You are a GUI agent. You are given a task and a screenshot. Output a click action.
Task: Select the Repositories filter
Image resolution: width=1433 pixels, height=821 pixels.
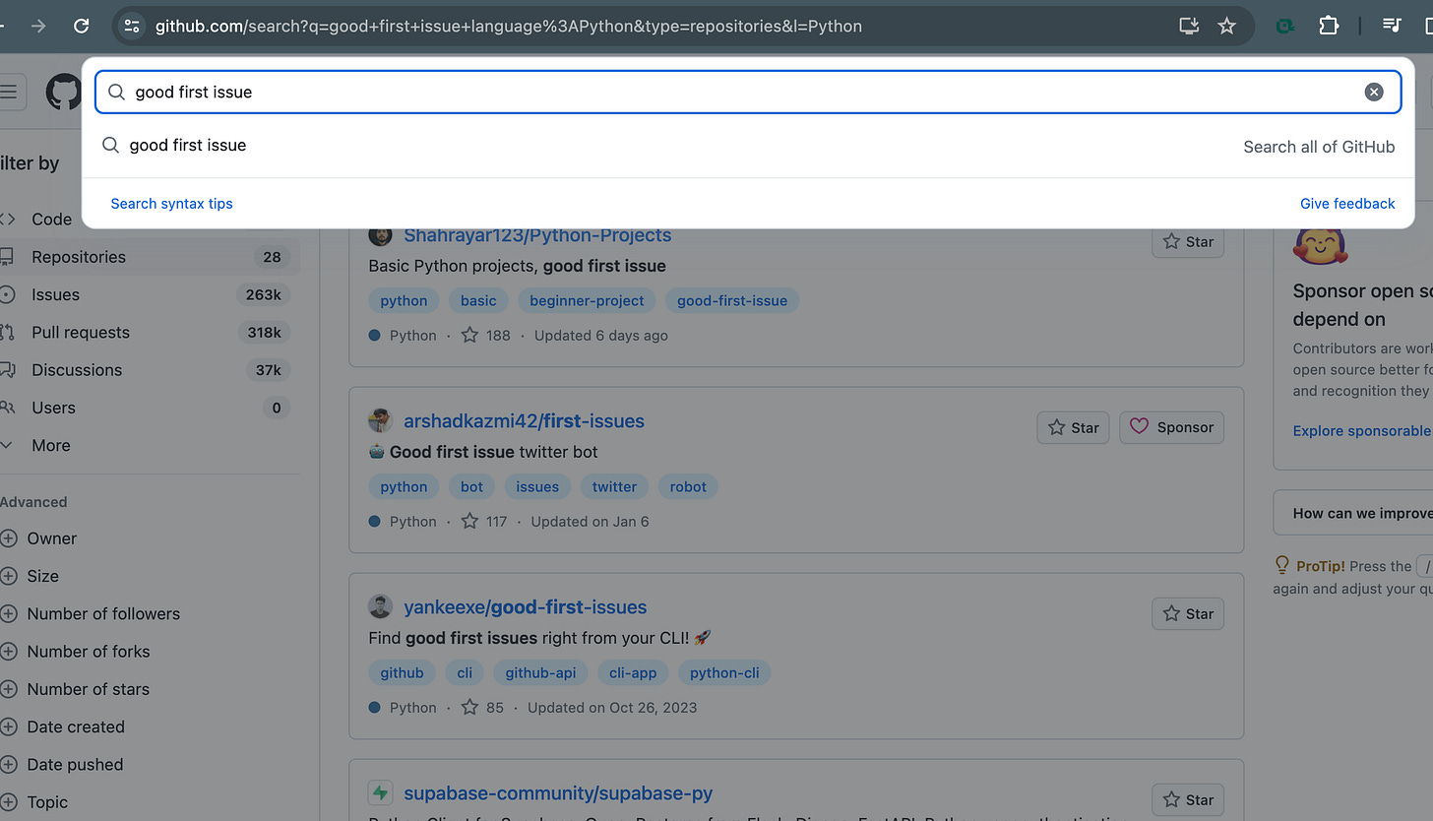coord(150,257)
